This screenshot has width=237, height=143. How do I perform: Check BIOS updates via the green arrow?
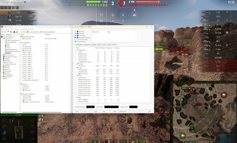28,32
